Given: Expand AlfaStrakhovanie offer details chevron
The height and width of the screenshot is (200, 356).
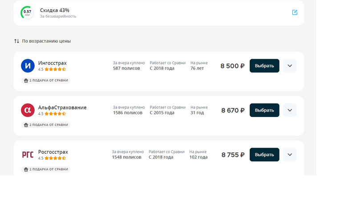Looking at the screenshot, I should click(290, 110).
